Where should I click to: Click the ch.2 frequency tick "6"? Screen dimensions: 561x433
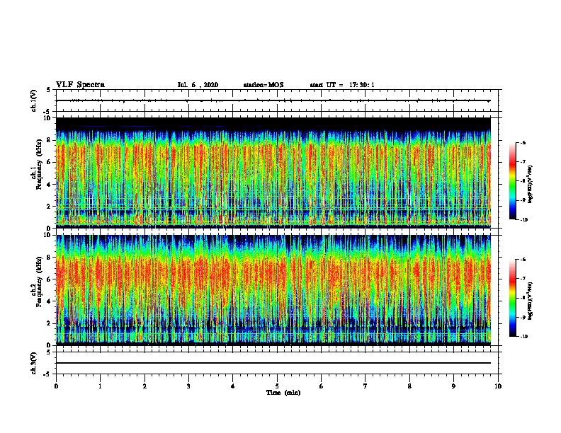point(49,279)
